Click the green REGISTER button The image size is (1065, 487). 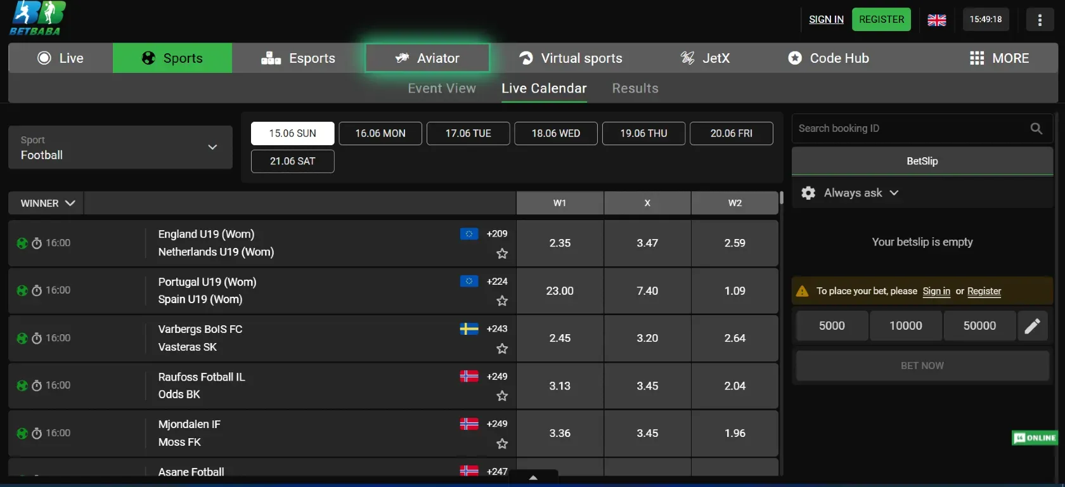(882, 20)
